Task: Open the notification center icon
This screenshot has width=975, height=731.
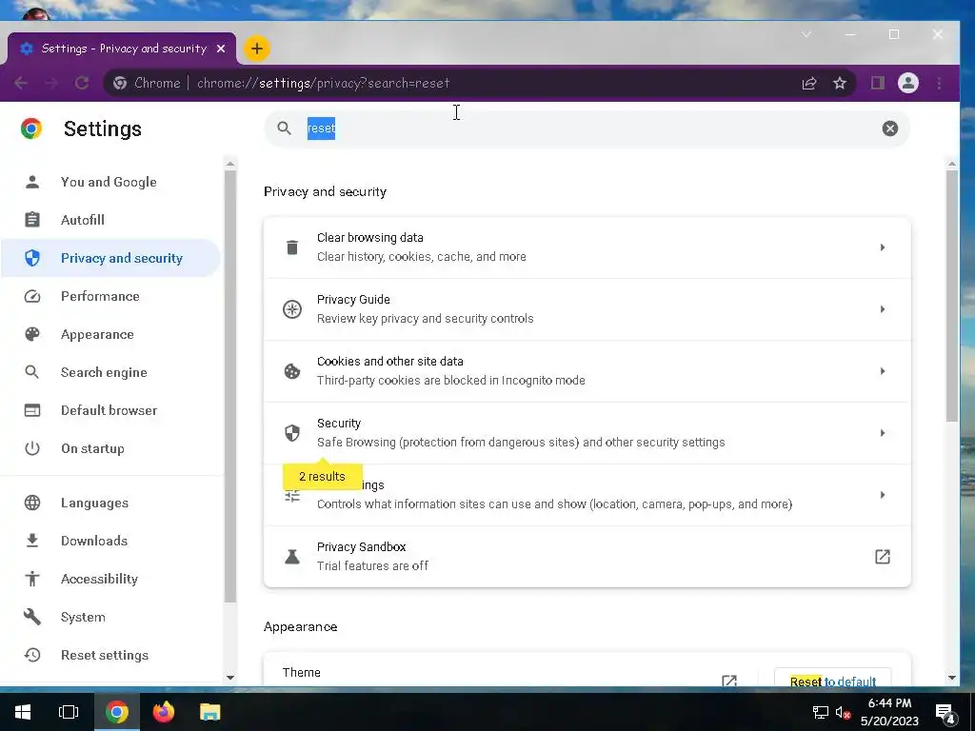Action: pyautogui.click(x=945, y=713)
